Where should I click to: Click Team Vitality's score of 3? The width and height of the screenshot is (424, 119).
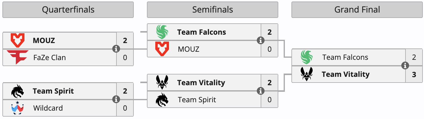point(414,74)
